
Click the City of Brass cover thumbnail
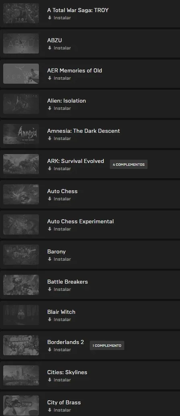tap(21, 406)
